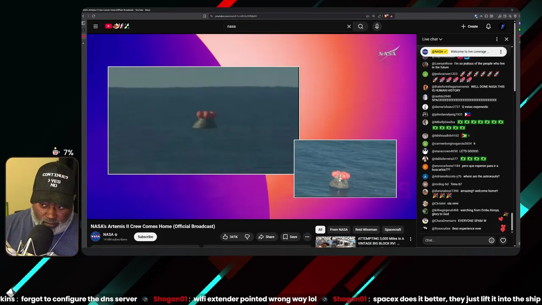This screenshot has width=542, height=305.
Task: Select the Reid Wiseman chip
Action: (x=366, y=230)
